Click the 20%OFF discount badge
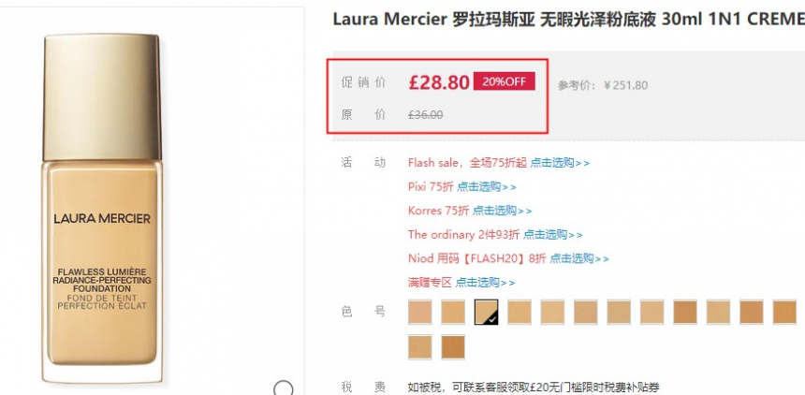This screenshot has width=805, height=395. 505,81
